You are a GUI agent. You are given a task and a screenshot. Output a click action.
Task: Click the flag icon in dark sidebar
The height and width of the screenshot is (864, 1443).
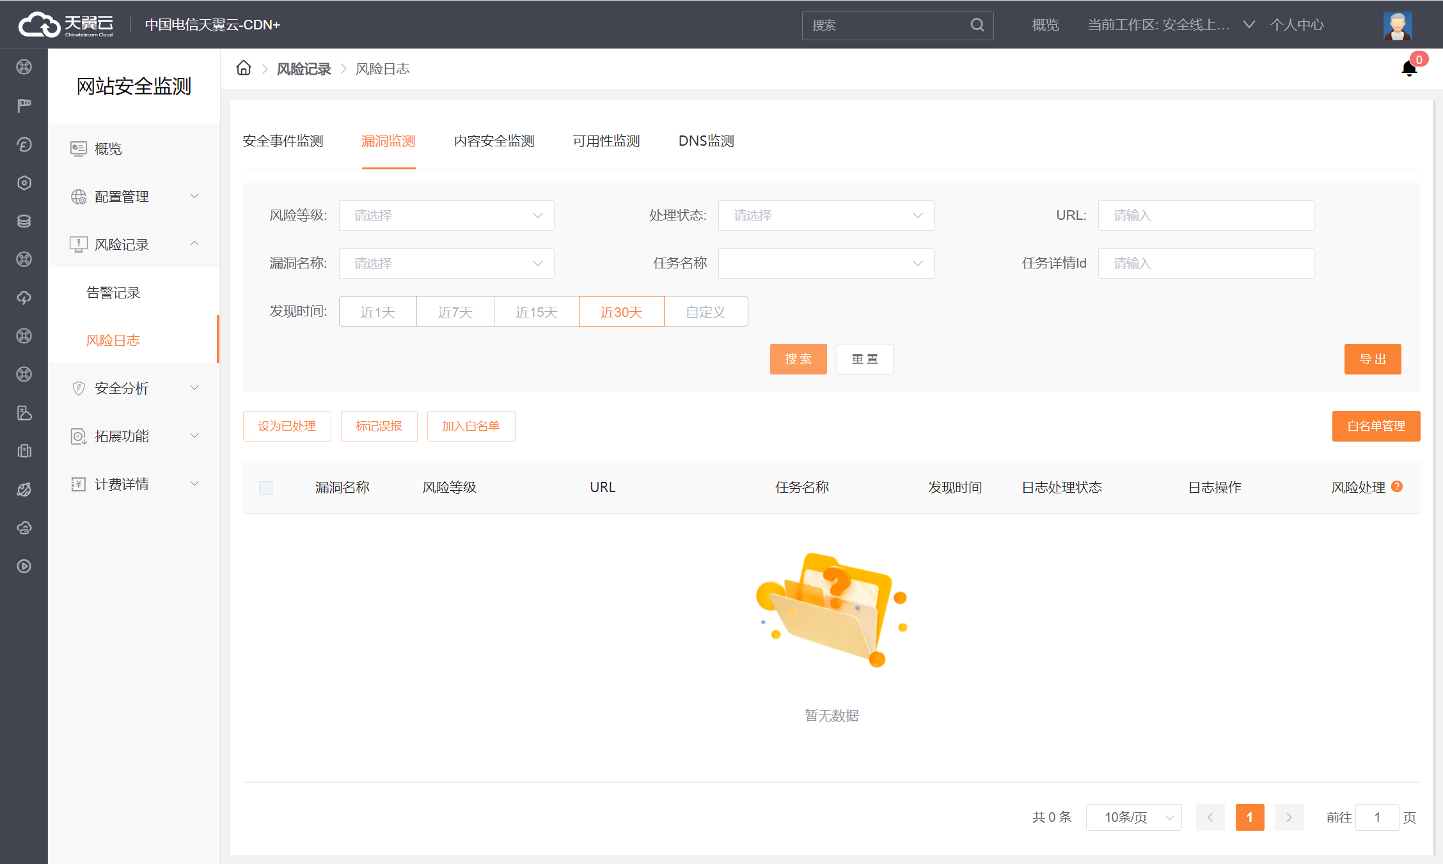click(24, 105)
